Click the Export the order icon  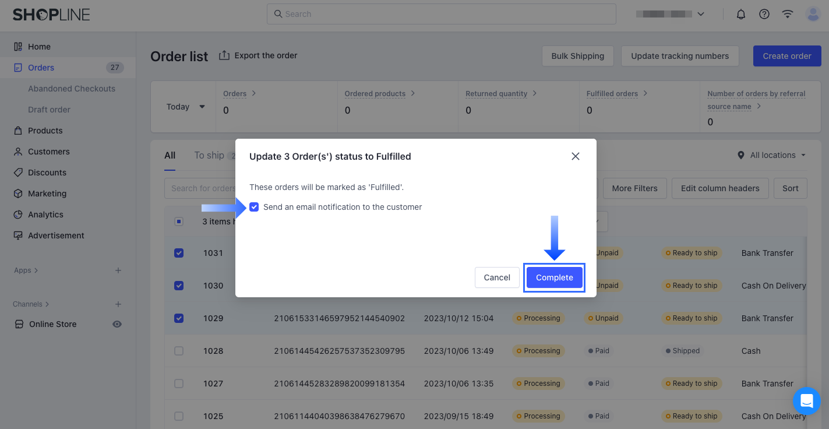point(224,55)
